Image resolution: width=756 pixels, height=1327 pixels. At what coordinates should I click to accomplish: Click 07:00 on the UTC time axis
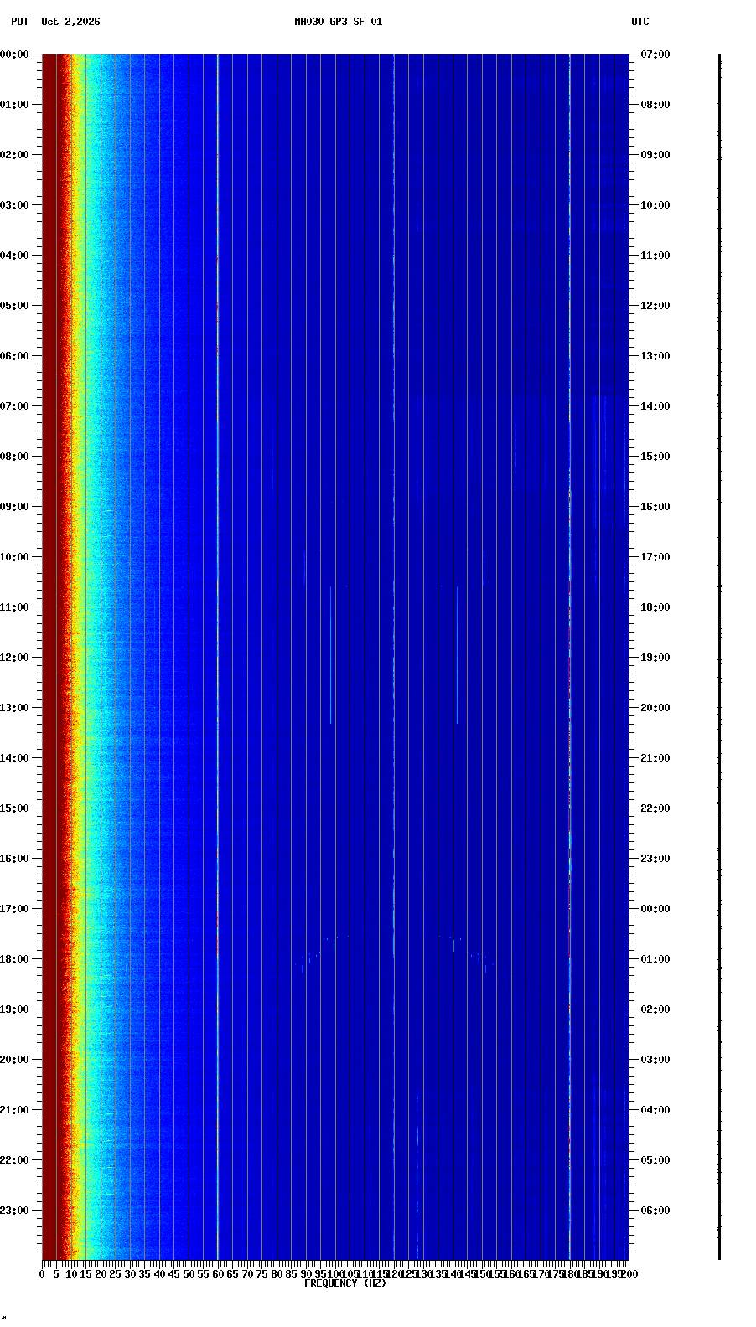click(x=655, y=54)
